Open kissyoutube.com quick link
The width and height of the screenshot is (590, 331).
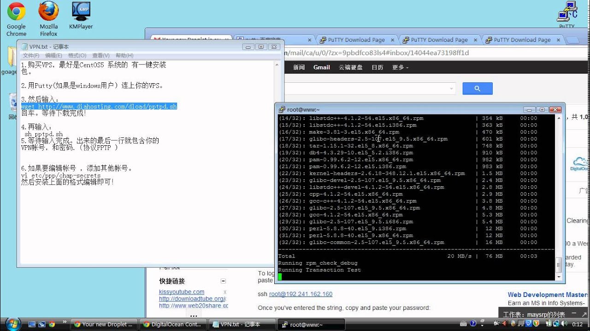[182, 292]
